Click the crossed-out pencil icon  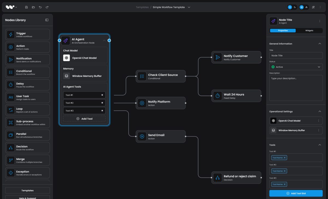313,7
